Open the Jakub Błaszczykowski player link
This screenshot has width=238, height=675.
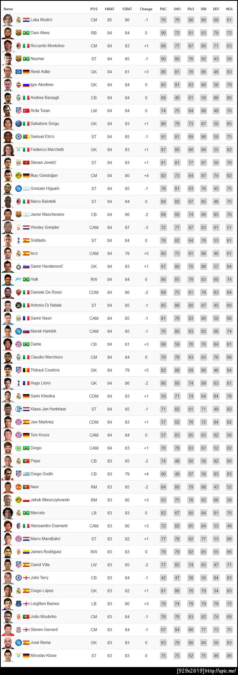(50, 500)
